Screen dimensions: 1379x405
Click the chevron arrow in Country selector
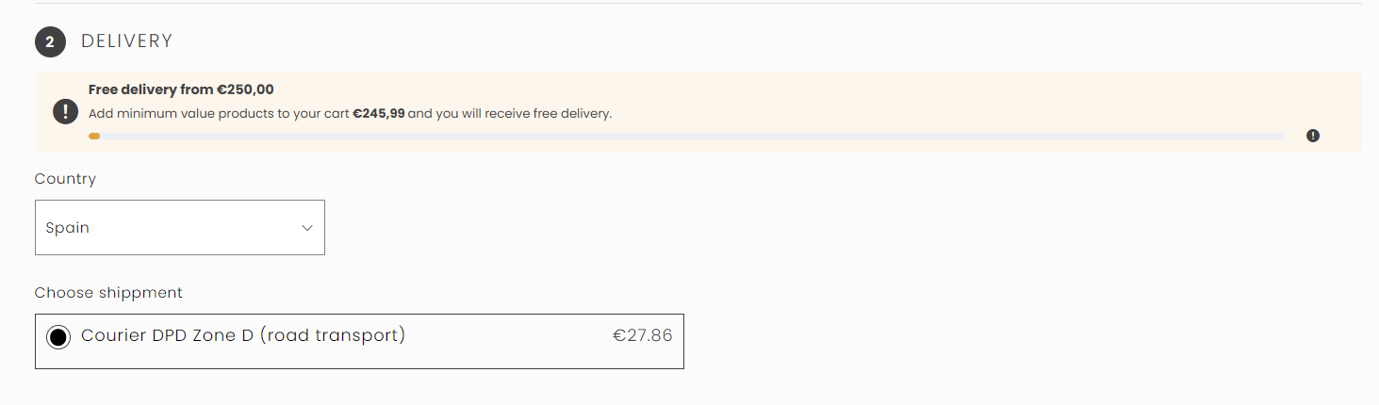click(306, 228)
